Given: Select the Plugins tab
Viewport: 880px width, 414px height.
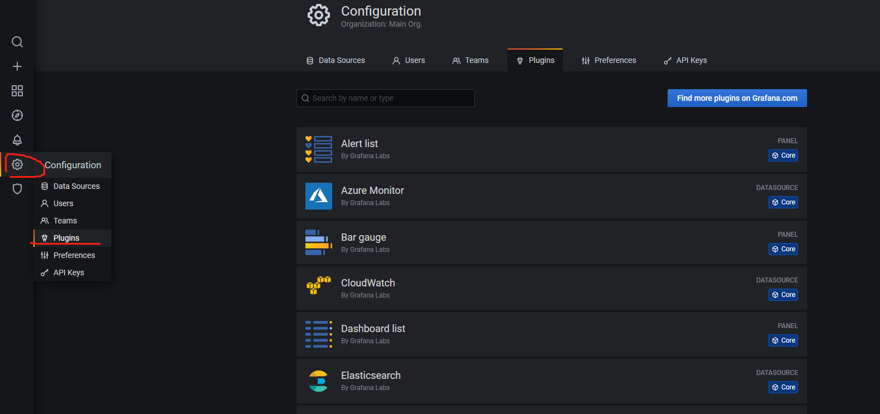Looking at the screenshot, I should pyautogui.click(x=535, y=60).
